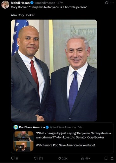Open Pod Save America's profile avatar

click(16, 127)
